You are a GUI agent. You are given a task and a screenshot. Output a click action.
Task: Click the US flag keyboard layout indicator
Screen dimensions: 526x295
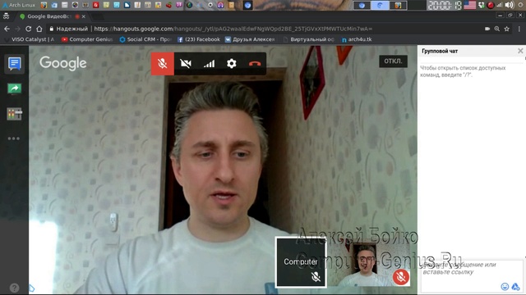pos(469,5)
